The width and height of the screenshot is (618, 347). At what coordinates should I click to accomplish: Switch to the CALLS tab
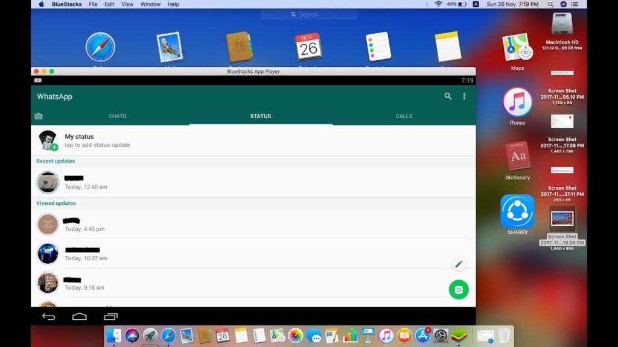(x=404, y=116)
